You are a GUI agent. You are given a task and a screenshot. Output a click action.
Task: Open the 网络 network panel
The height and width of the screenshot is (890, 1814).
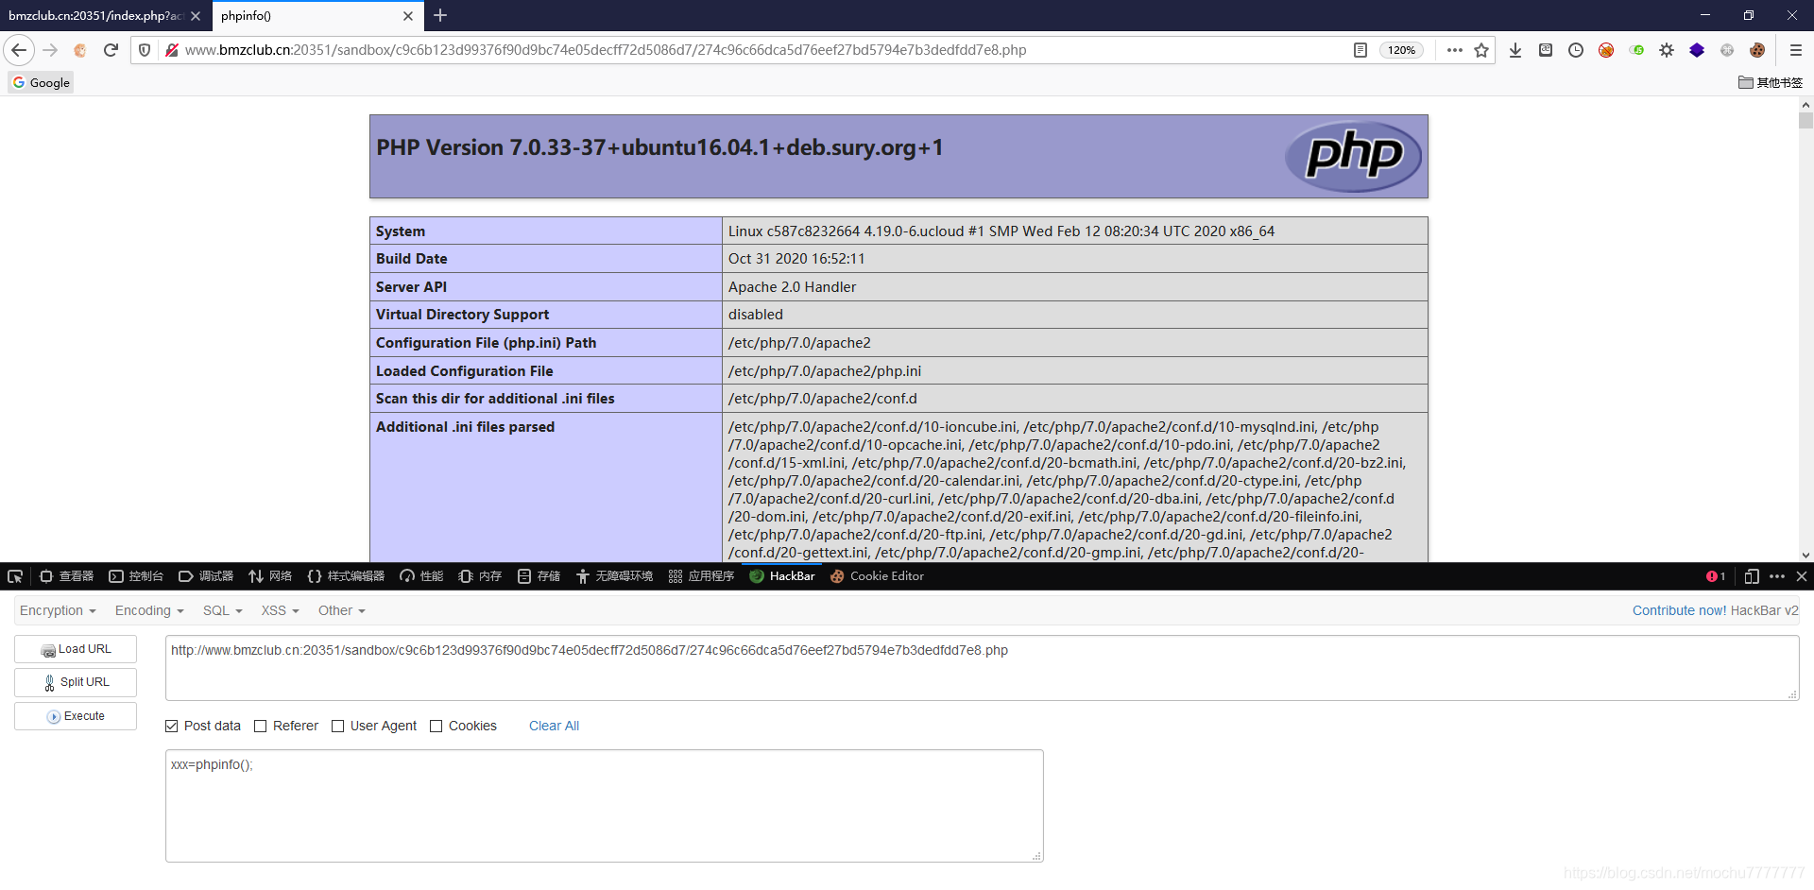click(x=270, y=576)
